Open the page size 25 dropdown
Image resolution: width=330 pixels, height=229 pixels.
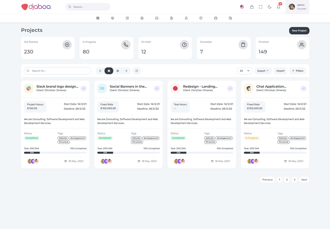(245, 71)
